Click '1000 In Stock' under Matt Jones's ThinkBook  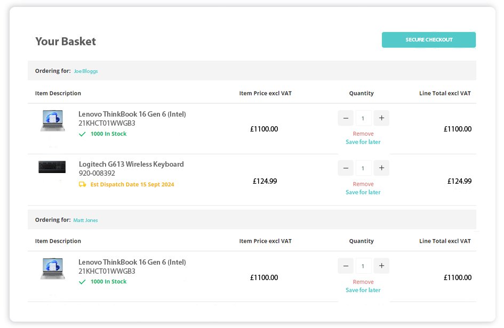[x=109, y=282]
